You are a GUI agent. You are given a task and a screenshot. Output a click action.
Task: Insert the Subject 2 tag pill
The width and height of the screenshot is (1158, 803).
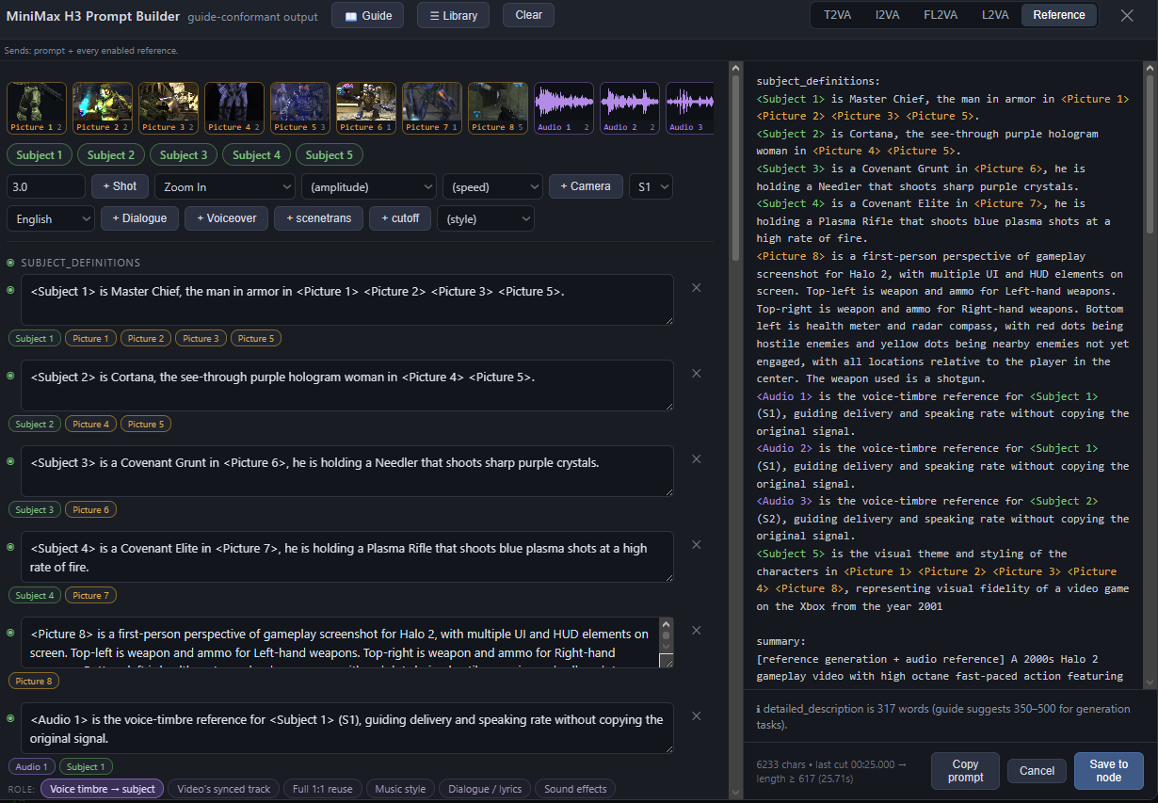(x=112, y=155)
